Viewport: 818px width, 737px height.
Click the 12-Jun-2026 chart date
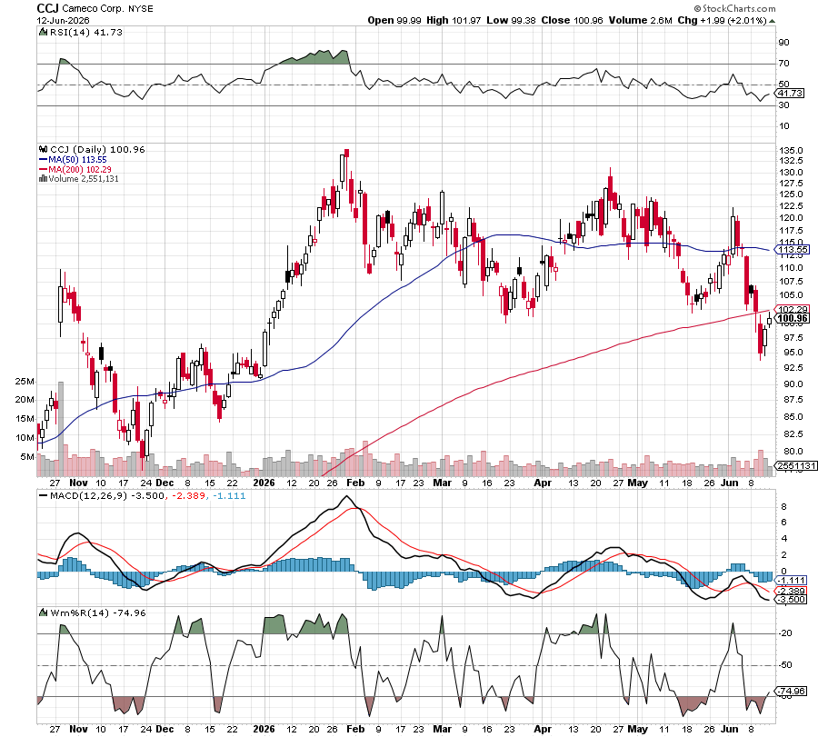63,21
